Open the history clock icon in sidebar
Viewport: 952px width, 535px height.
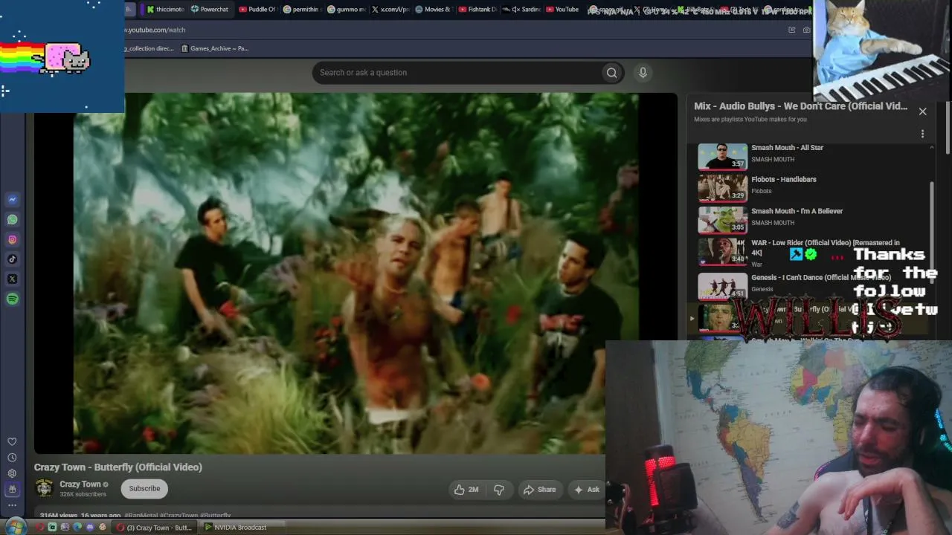point(12,458)
